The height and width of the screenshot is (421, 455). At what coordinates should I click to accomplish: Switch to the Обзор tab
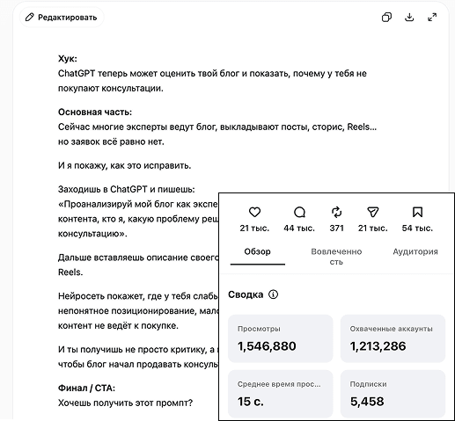click(258, 251)
